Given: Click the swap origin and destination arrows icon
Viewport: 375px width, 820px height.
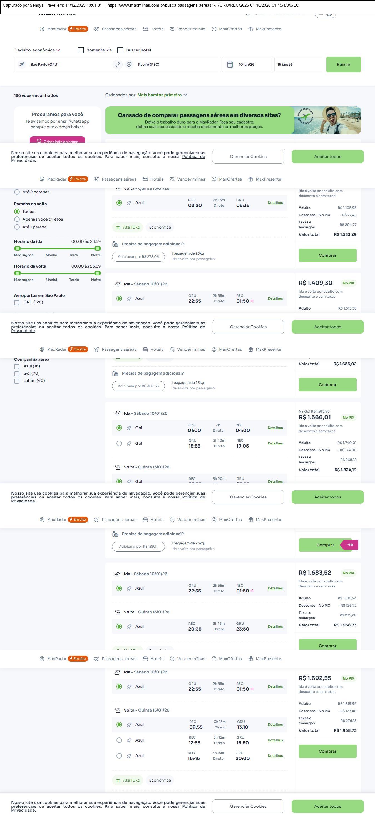Looking at the screenshot, I should point(117,65).
